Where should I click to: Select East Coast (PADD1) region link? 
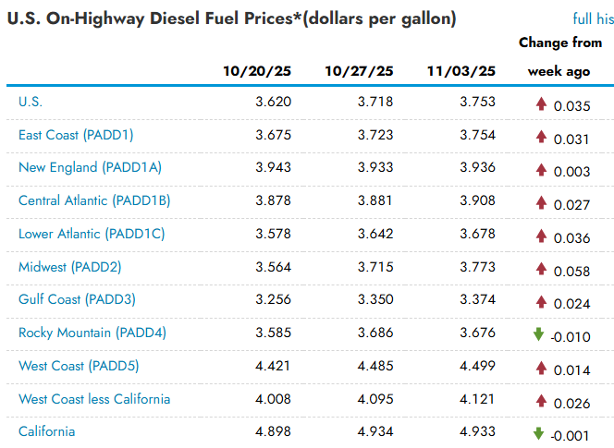[x=76, y=135]
